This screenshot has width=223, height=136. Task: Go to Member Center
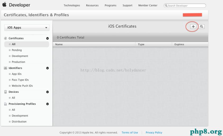tap(148, 5)
